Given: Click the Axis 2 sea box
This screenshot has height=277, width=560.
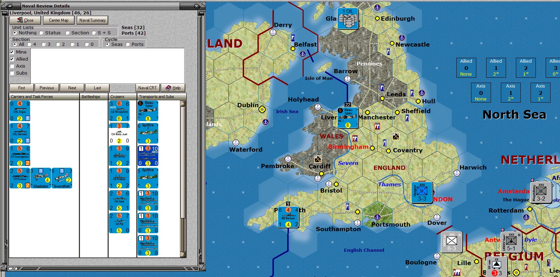Looking at the screenshot, I should pyautogui.click(x=540, y=92).
